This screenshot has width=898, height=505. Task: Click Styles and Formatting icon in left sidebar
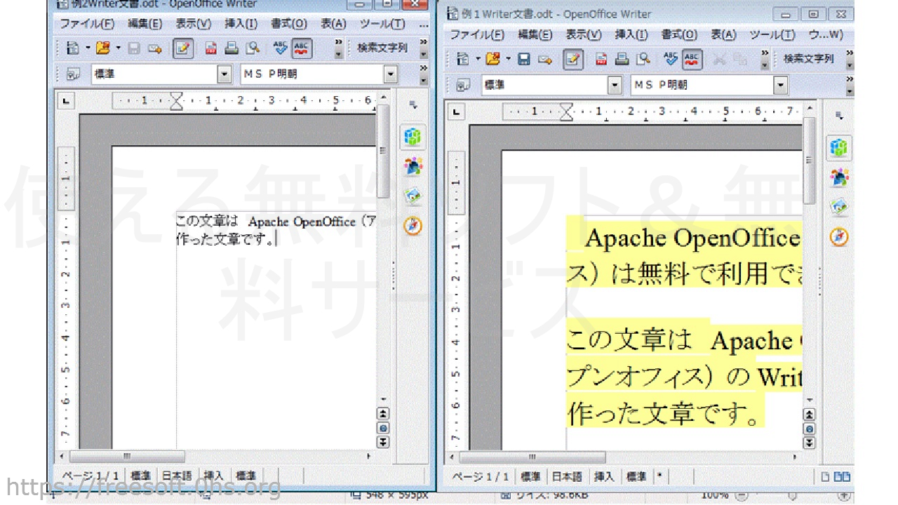413,166
